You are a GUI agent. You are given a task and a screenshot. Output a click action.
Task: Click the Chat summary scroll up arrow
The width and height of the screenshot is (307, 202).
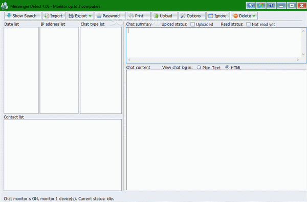303,31
